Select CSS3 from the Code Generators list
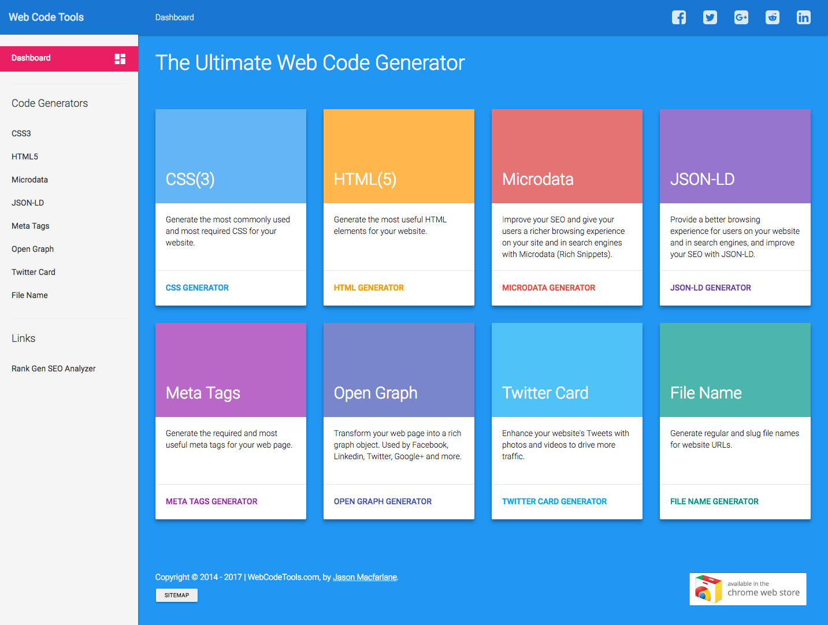The width and height of the screenshot is (828, 625). tap(21, 133)
